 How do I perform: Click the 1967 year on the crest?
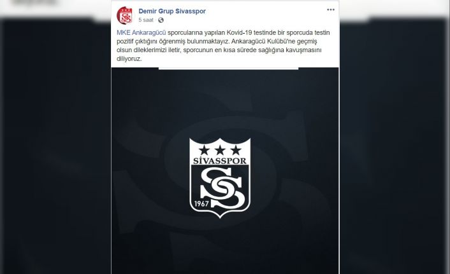201,204
